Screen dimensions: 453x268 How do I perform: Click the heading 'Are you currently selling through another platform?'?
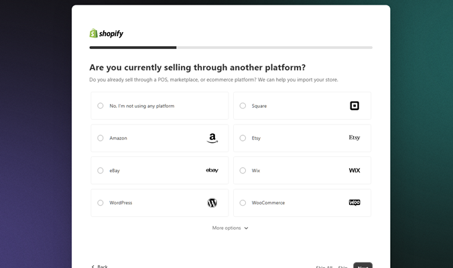pos(197,67)
